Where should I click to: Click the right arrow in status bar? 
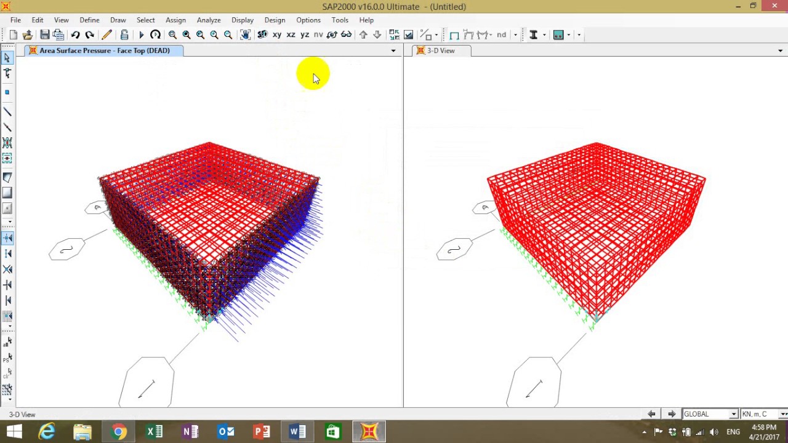(672, 414)
